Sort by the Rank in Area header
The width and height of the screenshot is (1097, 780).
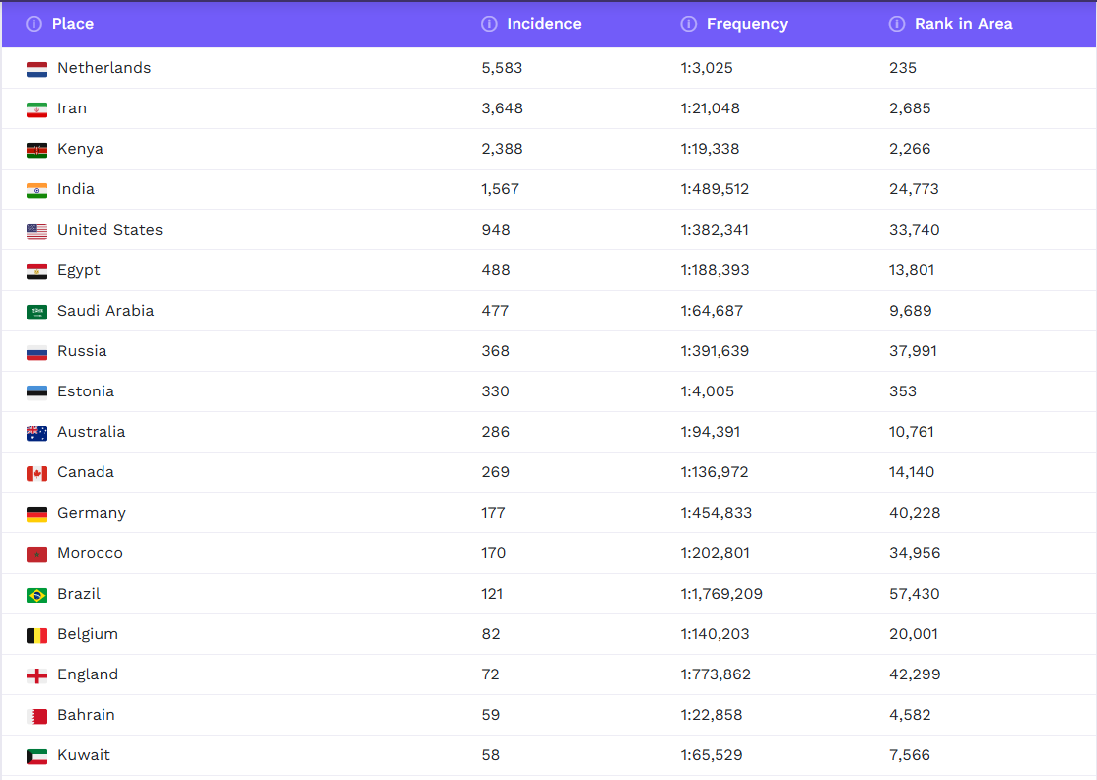[963, 24]
